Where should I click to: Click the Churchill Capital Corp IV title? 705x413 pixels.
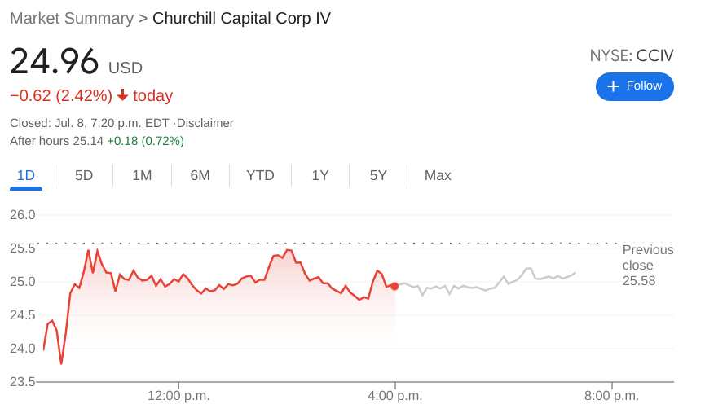pos(241,18)
